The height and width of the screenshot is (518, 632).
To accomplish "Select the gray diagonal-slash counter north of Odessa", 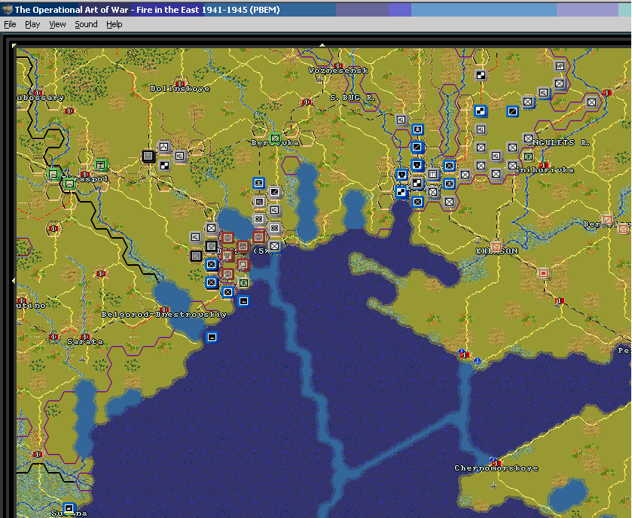I will click(x=274, y=192).
